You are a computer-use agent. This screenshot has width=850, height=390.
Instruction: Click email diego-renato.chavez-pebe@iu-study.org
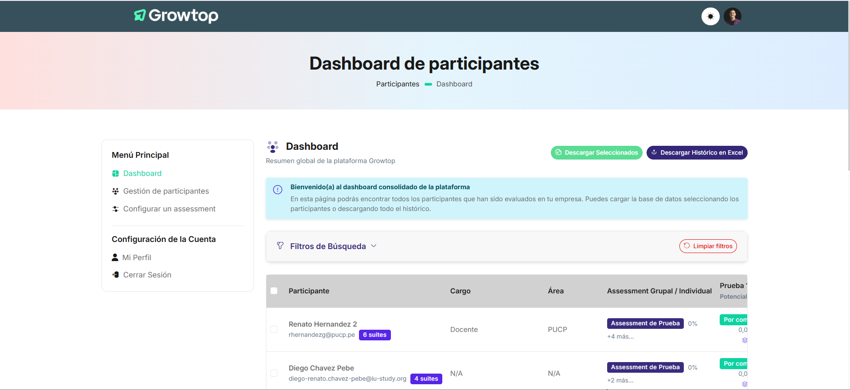[347, 379]
